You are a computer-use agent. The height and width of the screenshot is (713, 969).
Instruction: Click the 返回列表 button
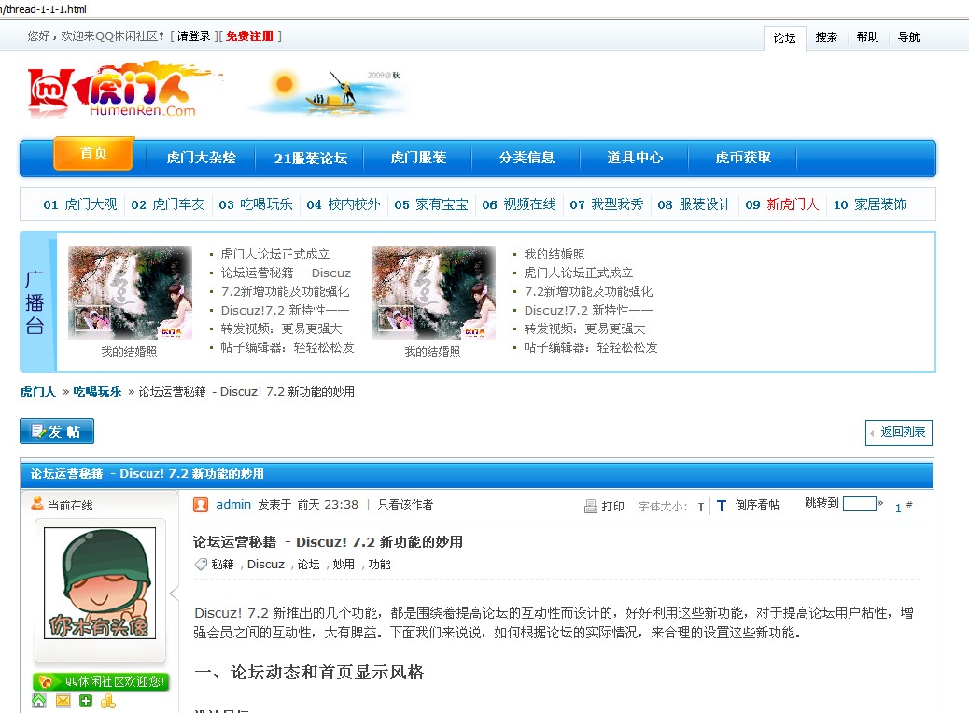(899, 432)
